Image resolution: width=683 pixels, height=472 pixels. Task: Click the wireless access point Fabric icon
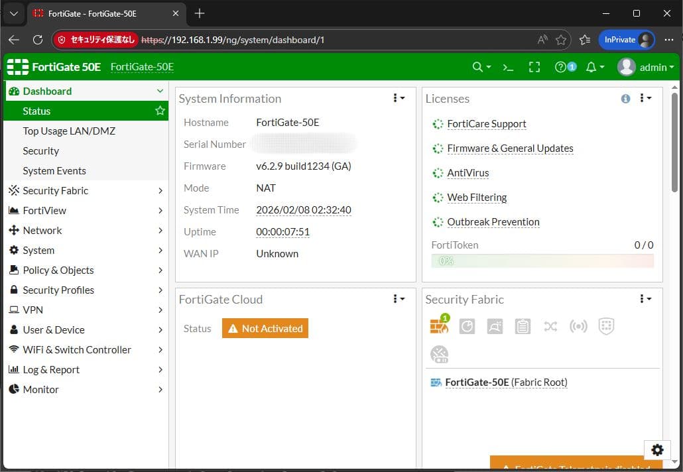click(x=578, y=326)
